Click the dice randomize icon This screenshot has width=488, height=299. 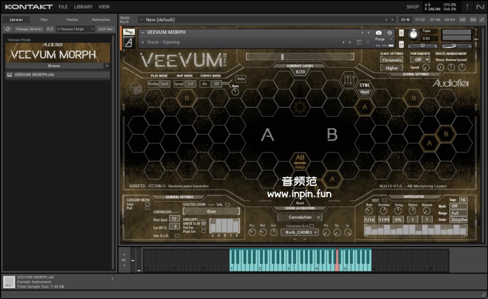coord(135,89)
